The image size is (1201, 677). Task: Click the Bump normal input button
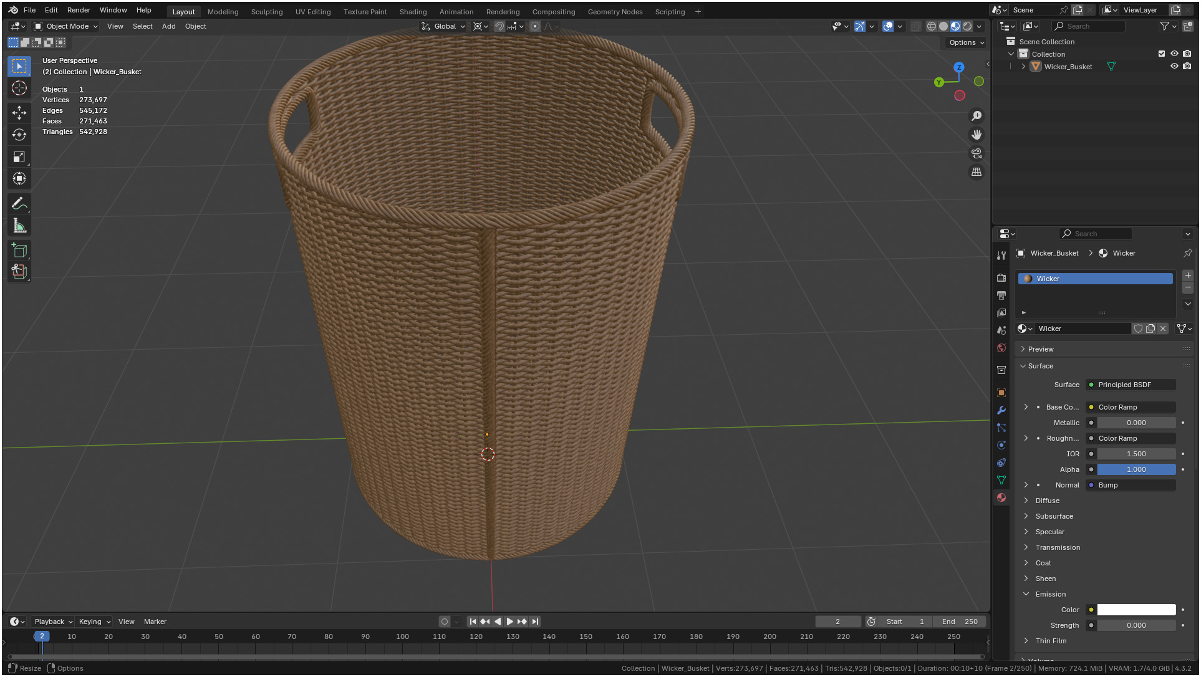tap(1131, 485)
